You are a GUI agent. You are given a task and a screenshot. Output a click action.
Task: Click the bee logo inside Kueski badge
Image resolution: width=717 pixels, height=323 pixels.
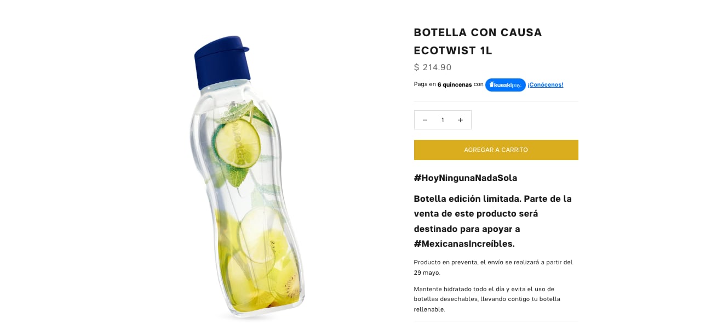492,84
